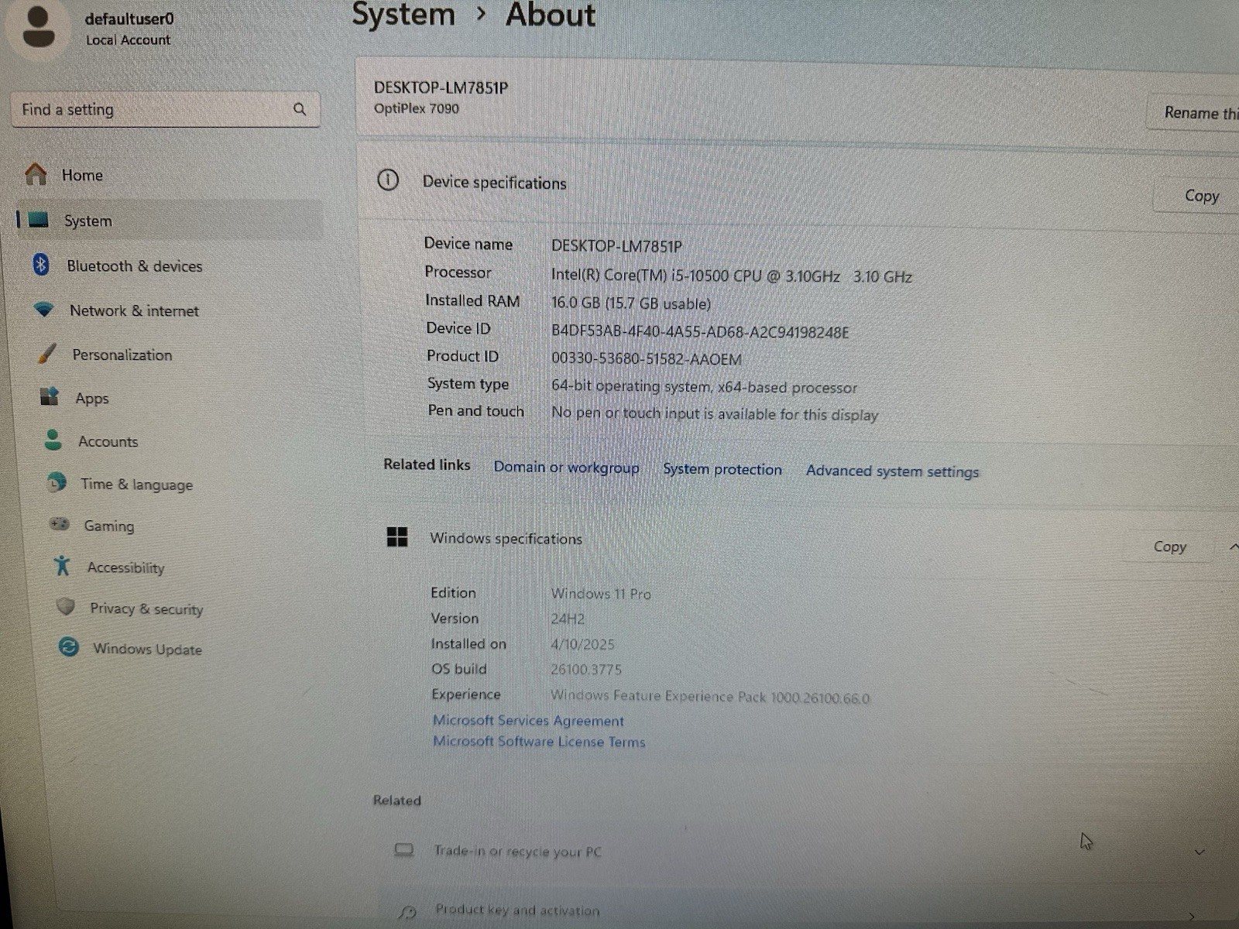
Task: Click the Windows Update sync icon
Action: 69,646
